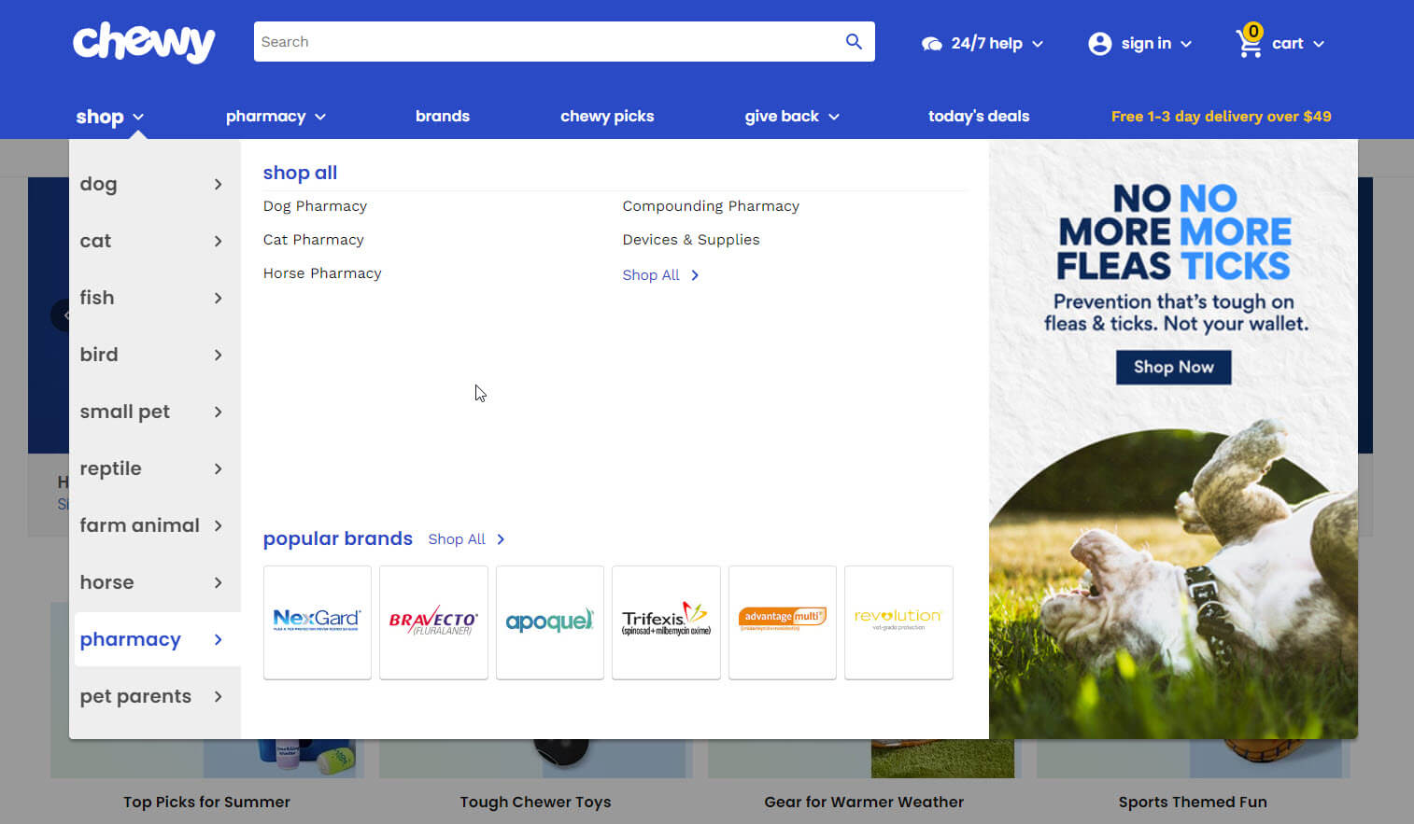Select pharmacy in the top navigation
This screenshot has height=824, width=1414.
(266, 117)
